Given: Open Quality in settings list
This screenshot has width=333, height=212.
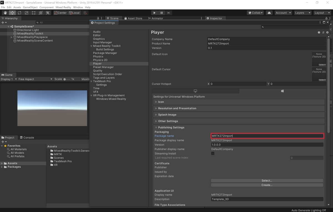Looking at the screenshot, I should [98, 71].
